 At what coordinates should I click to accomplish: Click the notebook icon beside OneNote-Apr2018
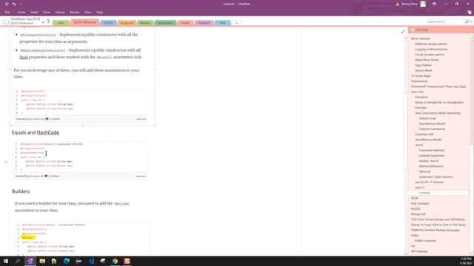pos(6,21)
